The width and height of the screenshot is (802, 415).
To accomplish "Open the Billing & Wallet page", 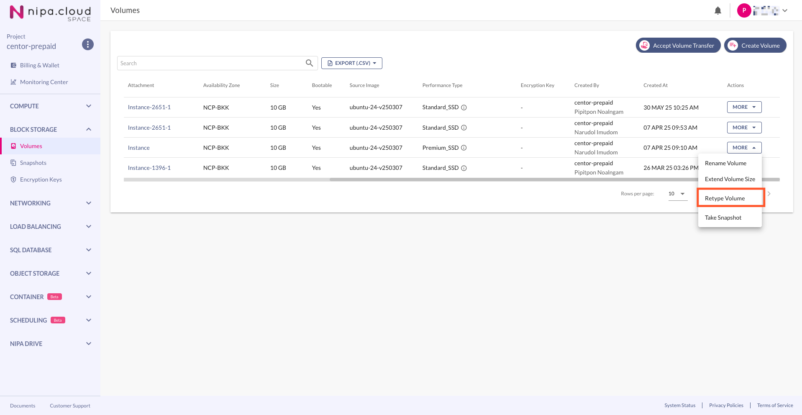I will (x=39, y=65).
